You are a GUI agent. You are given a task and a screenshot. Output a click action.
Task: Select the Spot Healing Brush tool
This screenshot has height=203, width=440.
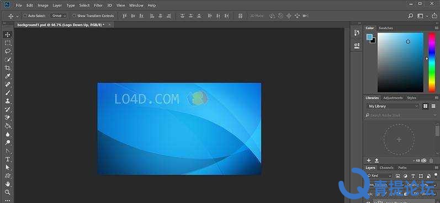click(8, 84)
